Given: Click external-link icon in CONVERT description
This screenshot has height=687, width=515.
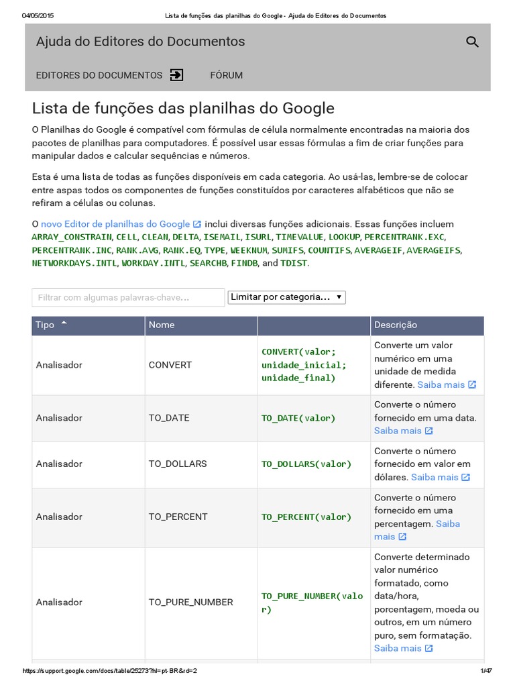Looking at the screenshot, I should click(472, 384).
